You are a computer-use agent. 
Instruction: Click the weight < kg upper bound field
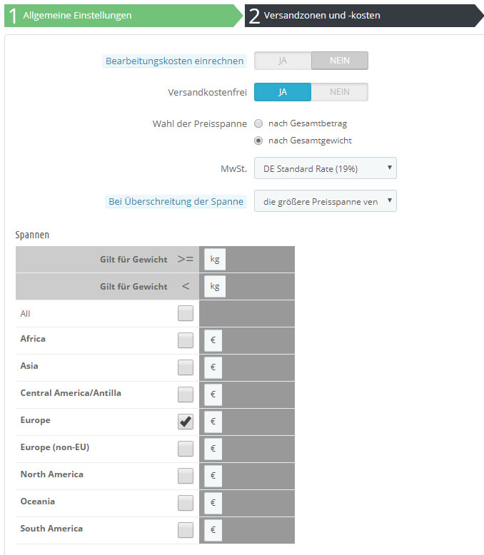[215, 287]
